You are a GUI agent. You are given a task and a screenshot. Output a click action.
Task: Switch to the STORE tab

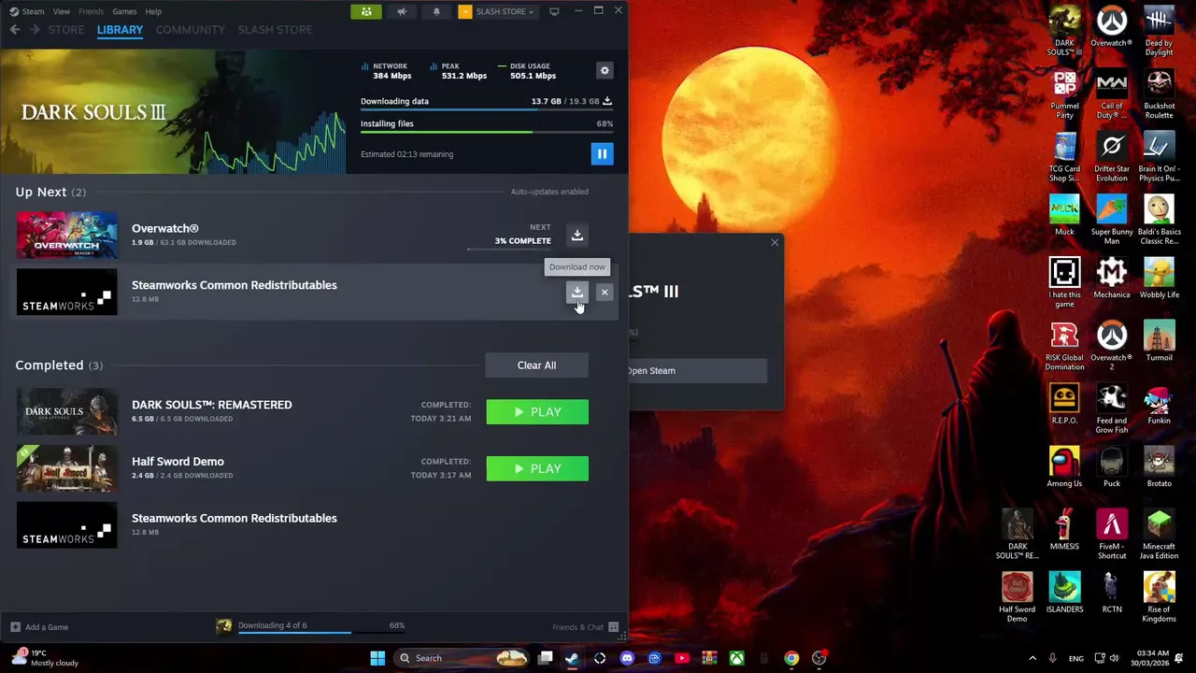click(x=66, y=30)
